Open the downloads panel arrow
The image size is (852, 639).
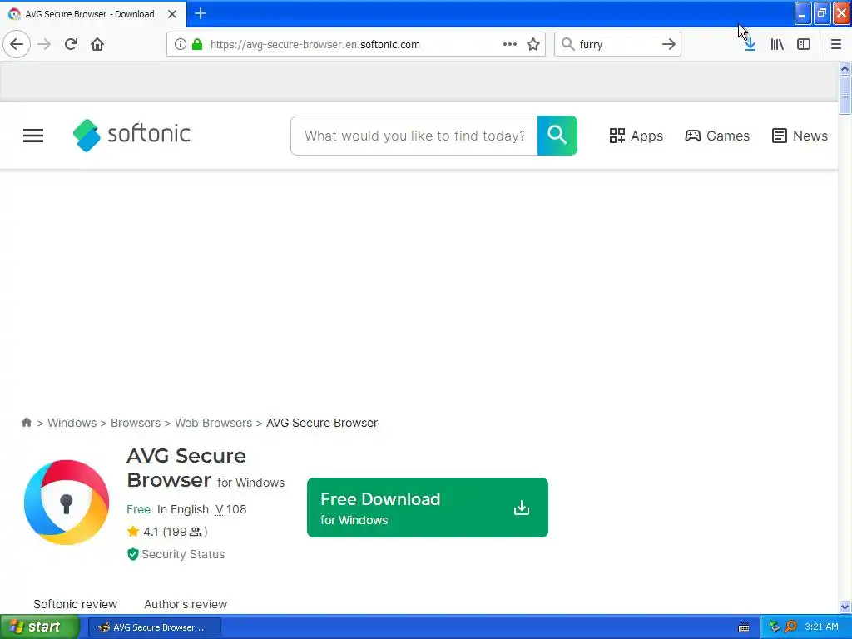(750, 44)
